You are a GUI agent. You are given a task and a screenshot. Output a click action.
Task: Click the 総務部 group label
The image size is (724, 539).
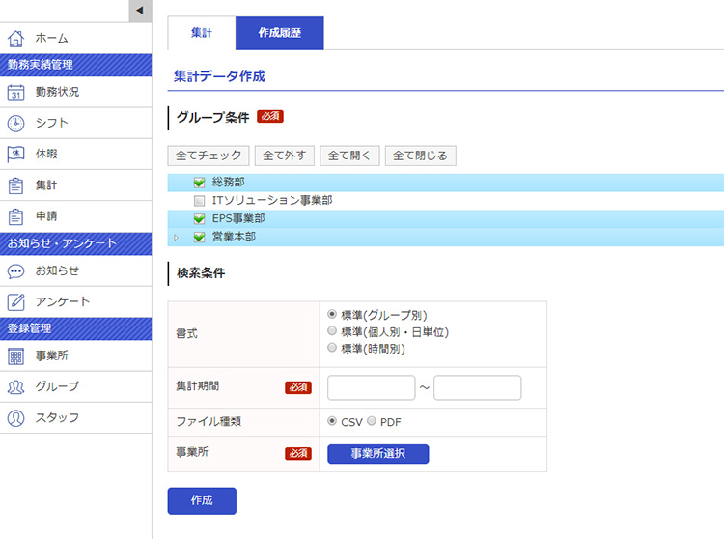tap(228, 182)
